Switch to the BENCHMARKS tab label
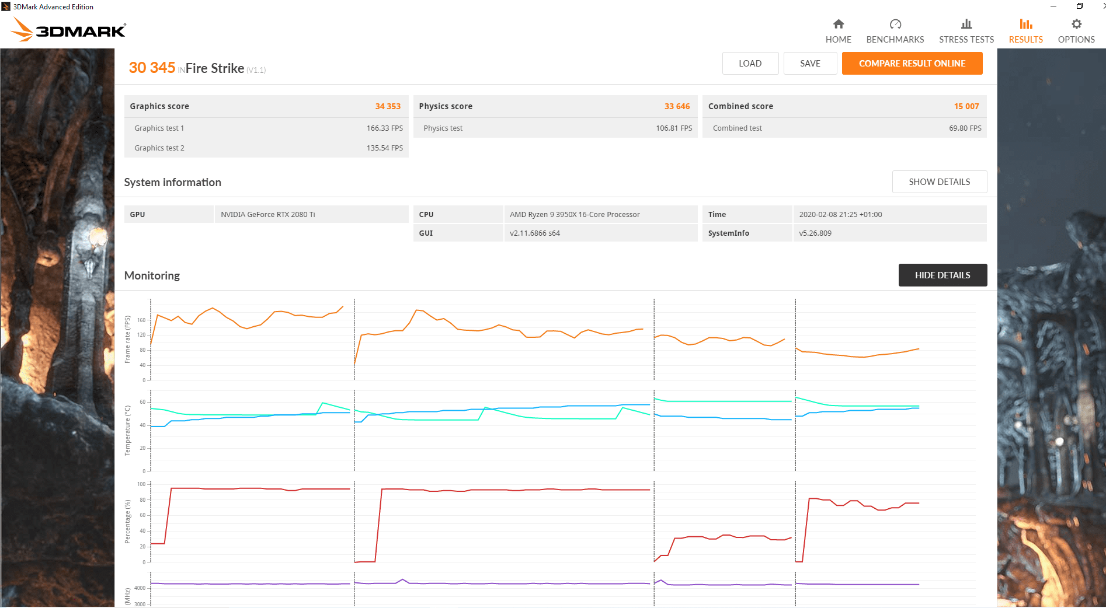This screenshot has width=1106, height=608. point(895,40)
